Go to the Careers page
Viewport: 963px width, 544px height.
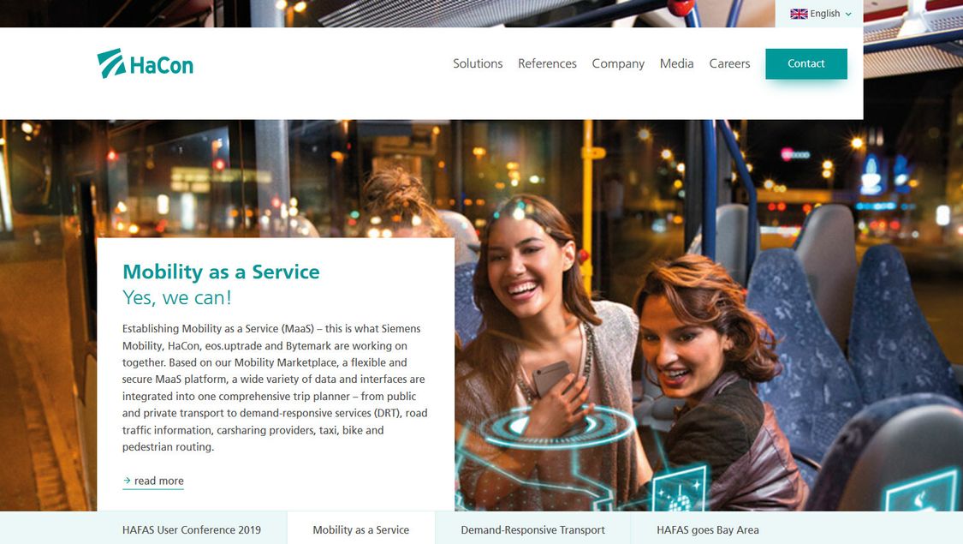pos(729,63)
